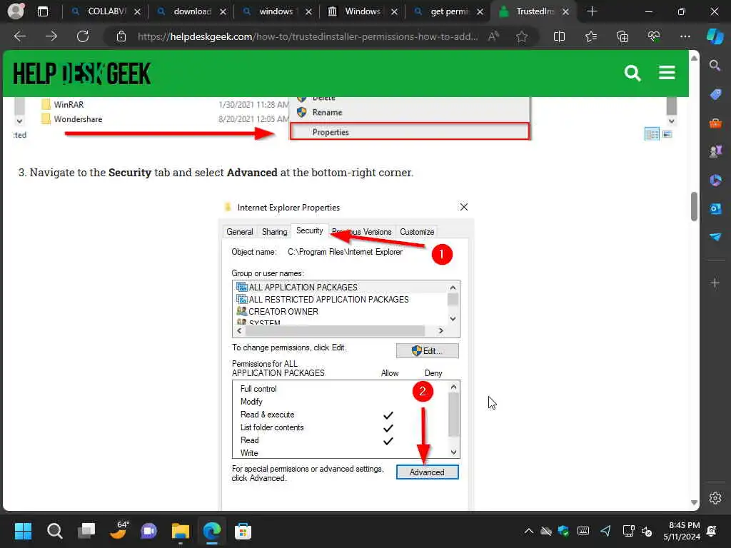731x548 pixels.
Task: Click the Help Desk Geek logo
Action: pos(82,73)
